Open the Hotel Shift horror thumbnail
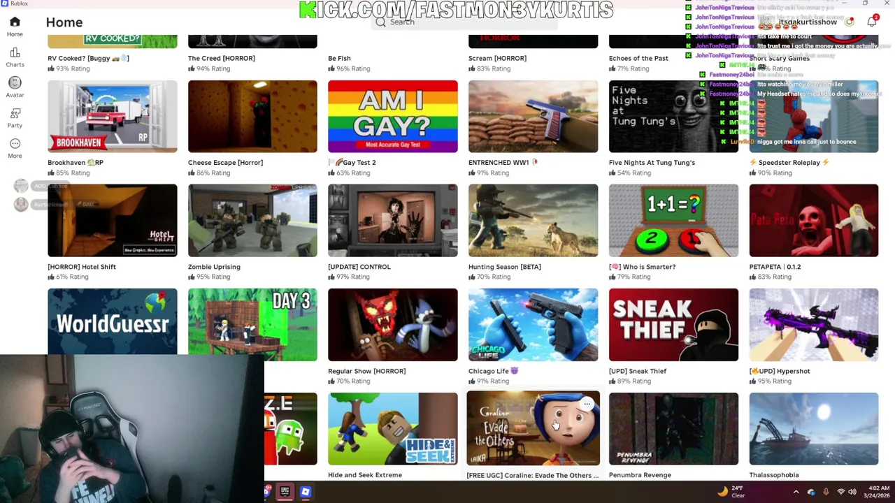895x503 pixels. [112, 220]
